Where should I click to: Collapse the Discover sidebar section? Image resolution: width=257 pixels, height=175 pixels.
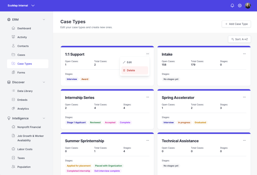44,82
